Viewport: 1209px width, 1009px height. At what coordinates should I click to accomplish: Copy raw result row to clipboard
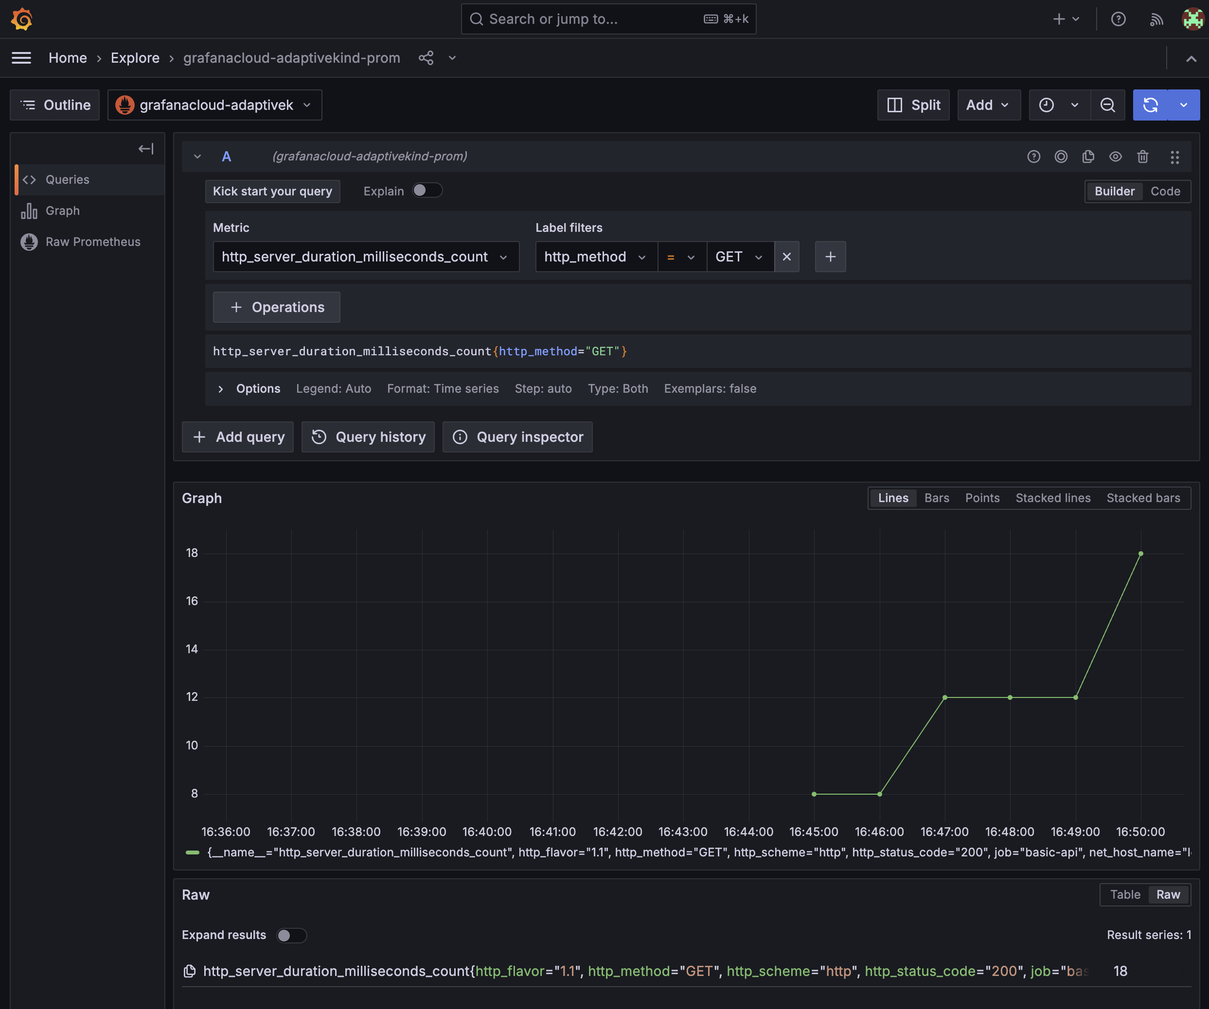189,971
